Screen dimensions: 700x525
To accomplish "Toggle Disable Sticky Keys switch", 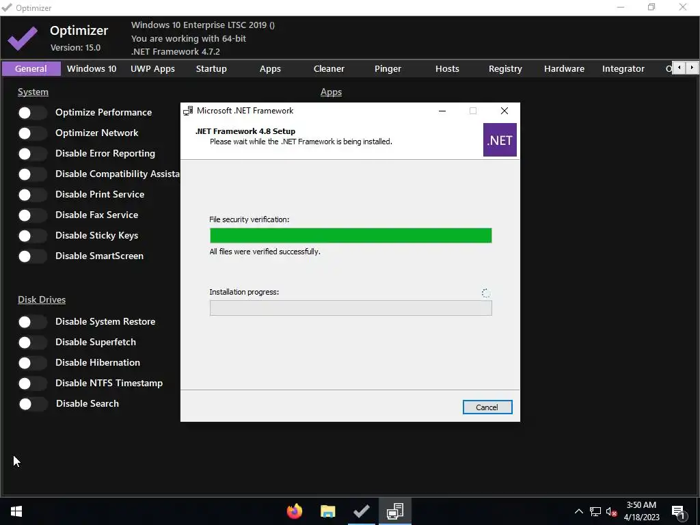I will pyautogui.click(x=32, y=236).
